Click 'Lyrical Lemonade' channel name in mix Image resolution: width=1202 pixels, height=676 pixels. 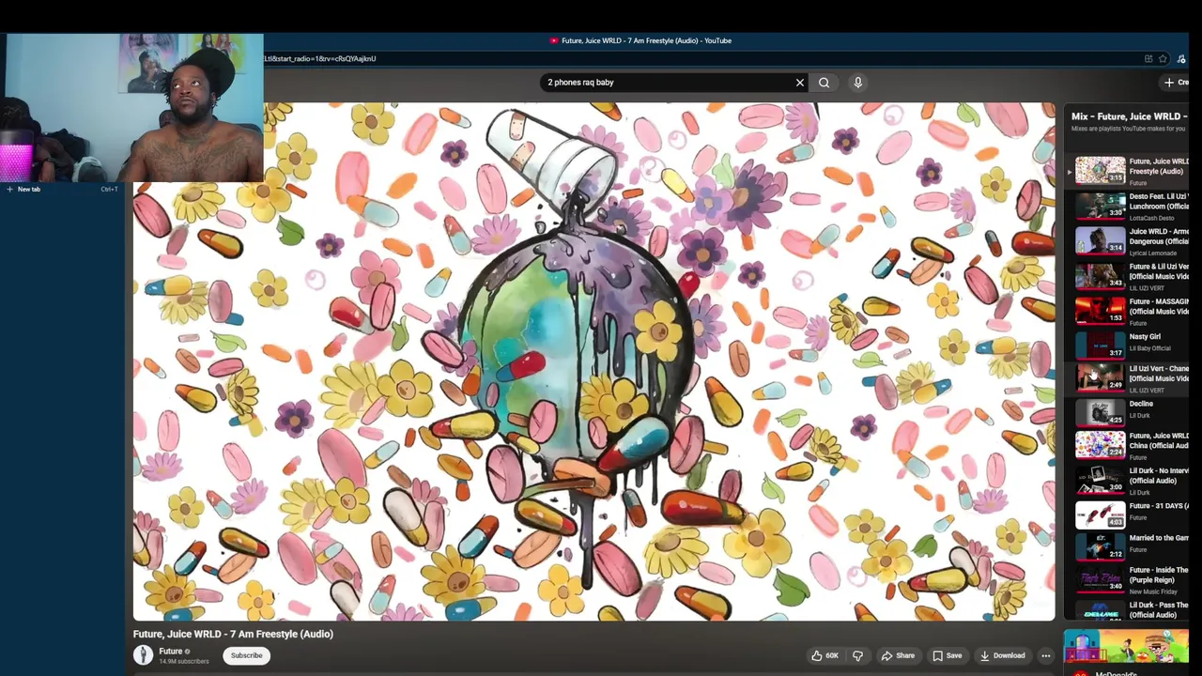(1153, 253)
